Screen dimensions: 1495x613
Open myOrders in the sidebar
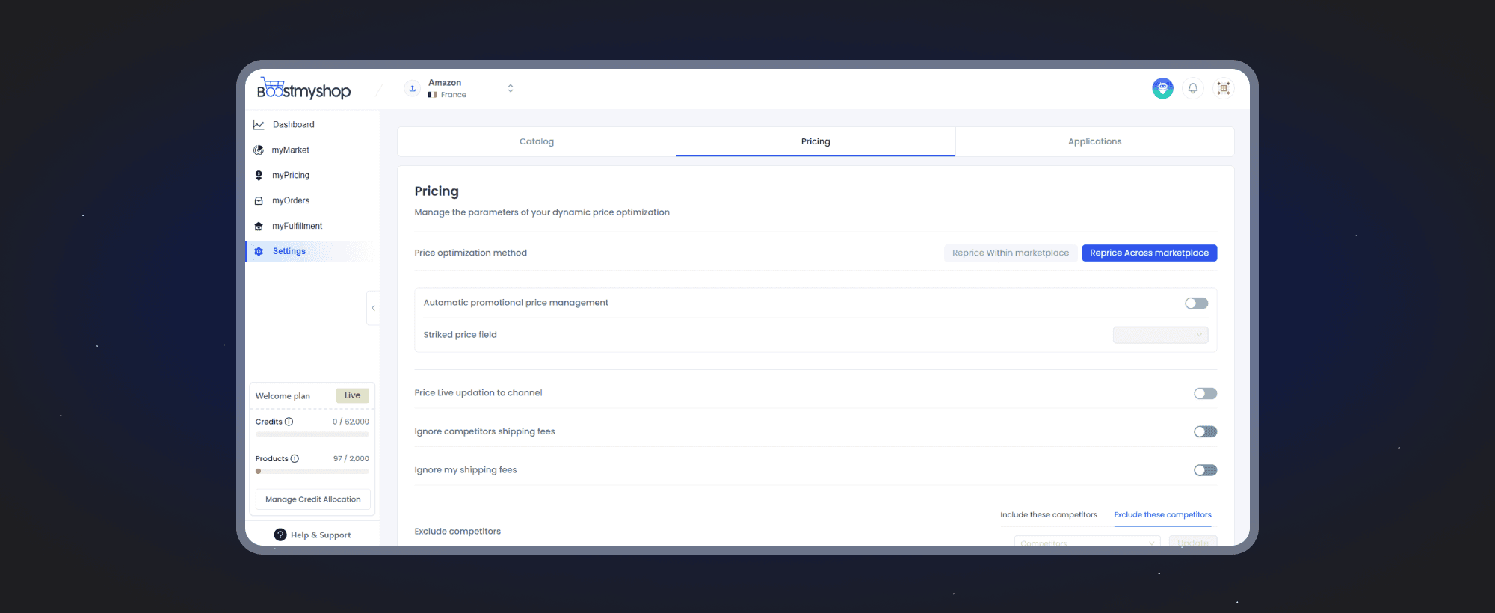[290, 201]
